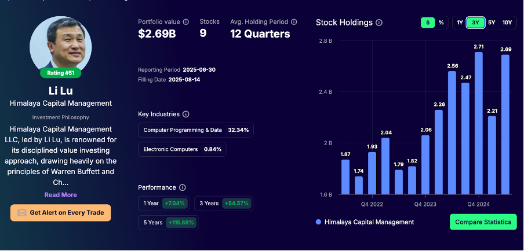Click the chart bar labeled 1.93

point(372,174)
